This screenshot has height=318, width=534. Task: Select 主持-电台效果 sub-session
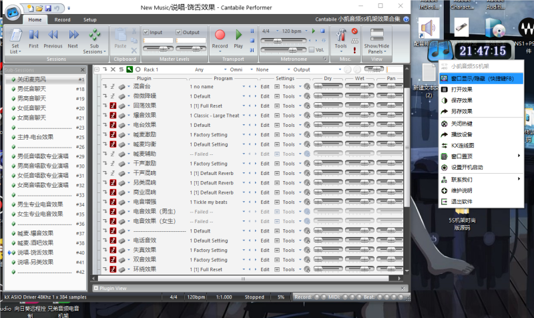click(35, 137)
